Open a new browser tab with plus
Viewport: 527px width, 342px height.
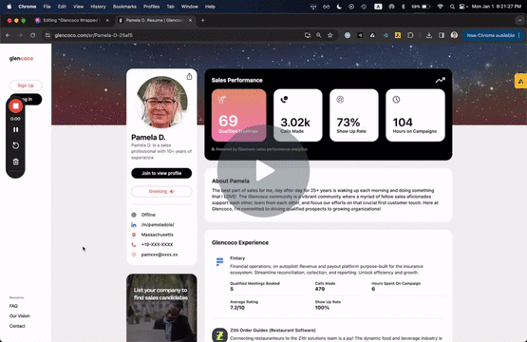(x=202, y=20)
